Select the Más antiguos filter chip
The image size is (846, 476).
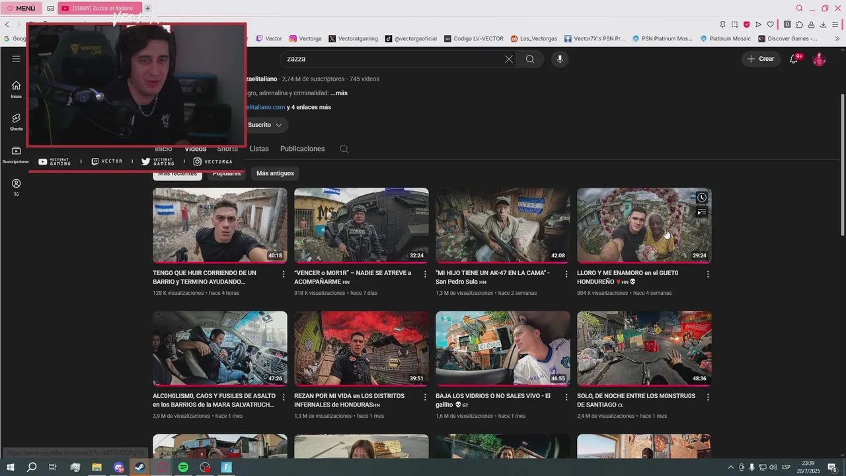[x=275, y=173]
